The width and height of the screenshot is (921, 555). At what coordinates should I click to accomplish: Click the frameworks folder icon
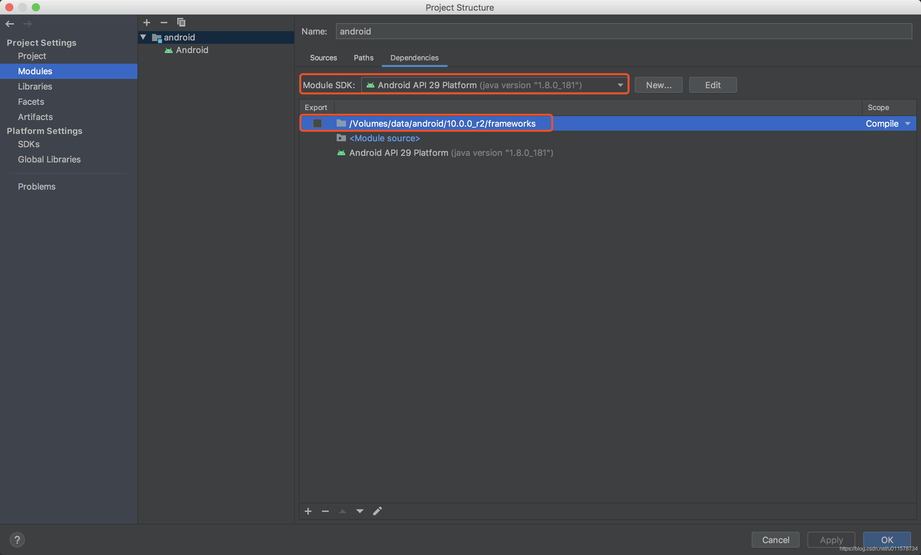[x=341, y=123]
